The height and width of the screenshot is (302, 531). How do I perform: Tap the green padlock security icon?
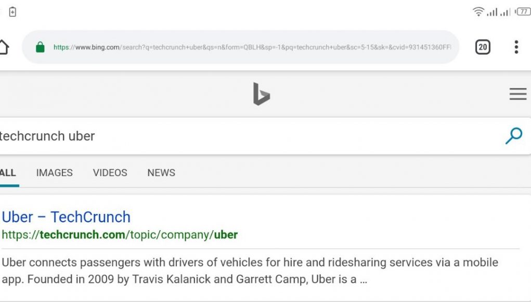click(40, 47)
